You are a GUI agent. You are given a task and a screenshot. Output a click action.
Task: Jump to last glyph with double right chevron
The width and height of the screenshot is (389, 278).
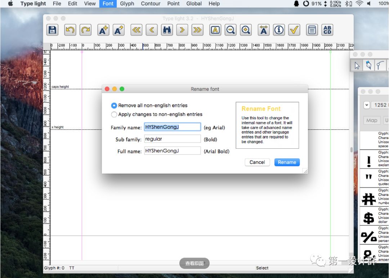197,30
